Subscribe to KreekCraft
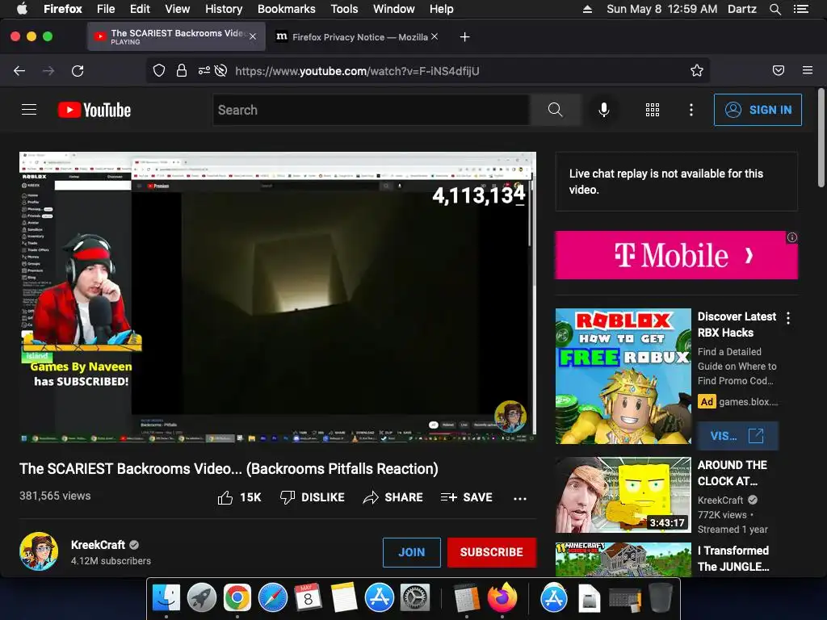Screen dimensions: 827x620 click(492, 552)
